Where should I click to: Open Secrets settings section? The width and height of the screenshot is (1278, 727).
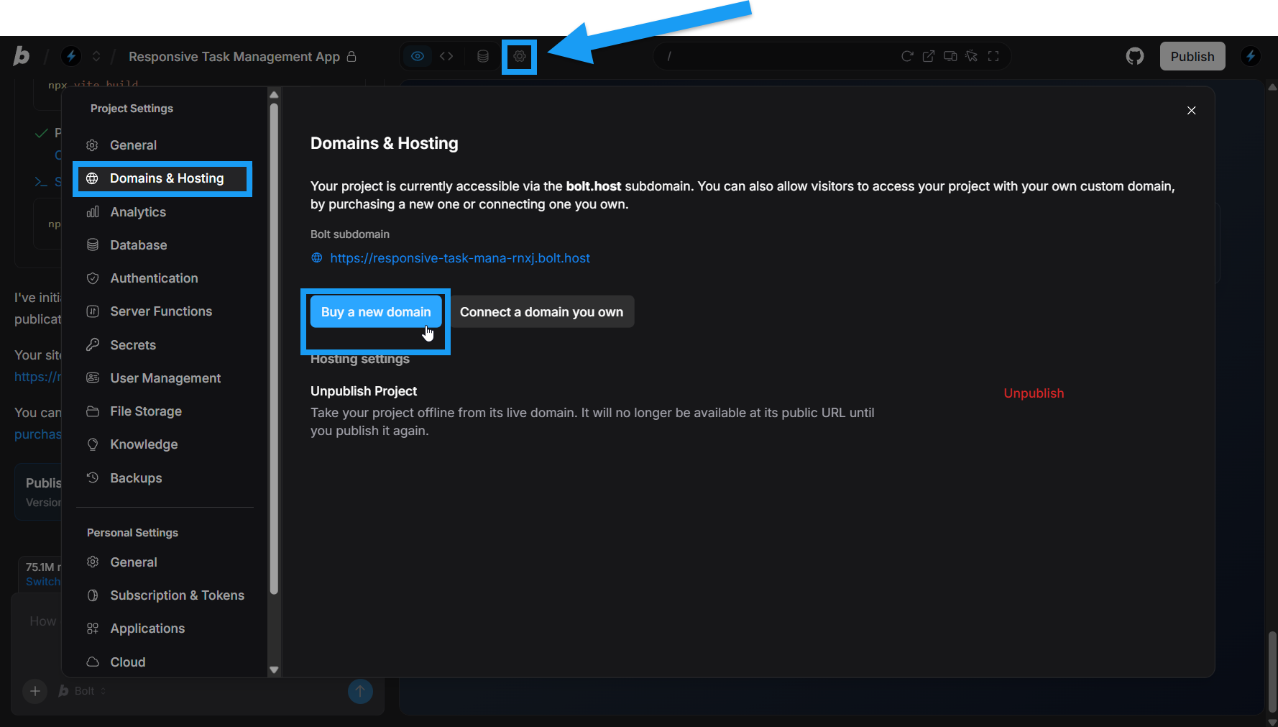[164, 345]
